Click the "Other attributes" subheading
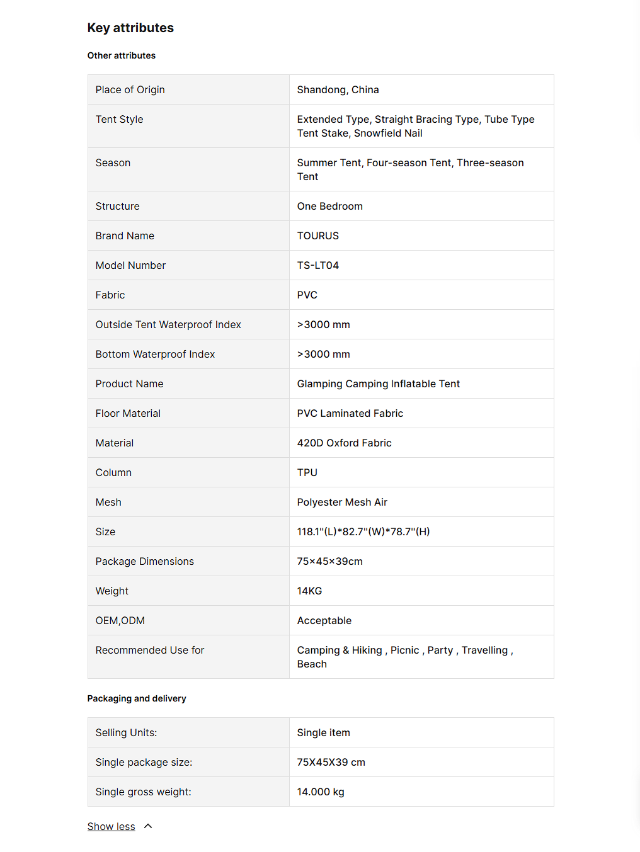The width and height of the screenshot is (640, 852). coord(122,55)
